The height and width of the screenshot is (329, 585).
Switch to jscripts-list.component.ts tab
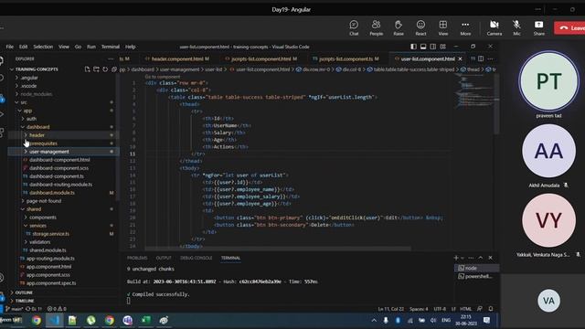(346, 58)
